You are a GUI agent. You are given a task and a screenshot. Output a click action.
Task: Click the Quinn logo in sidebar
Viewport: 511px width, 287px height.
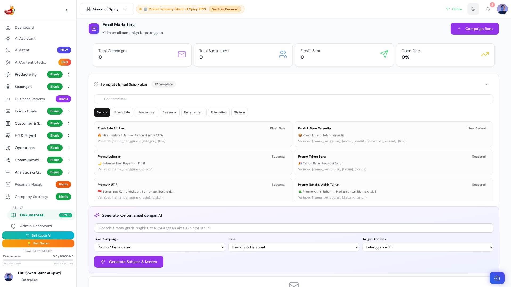pyautogui.click(x=10, y=10)
